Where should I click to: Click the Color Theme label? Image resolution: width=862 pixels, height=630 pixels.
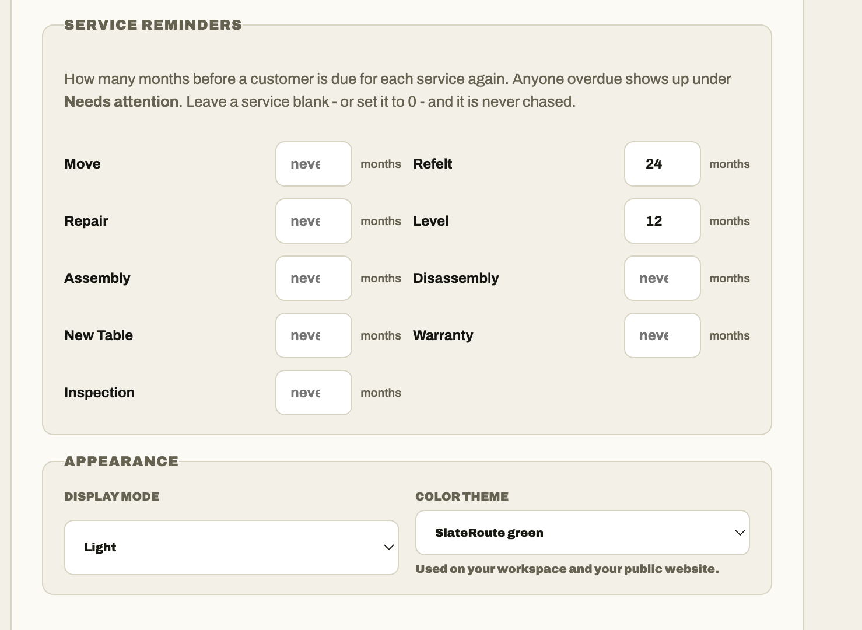pos(462,496)
